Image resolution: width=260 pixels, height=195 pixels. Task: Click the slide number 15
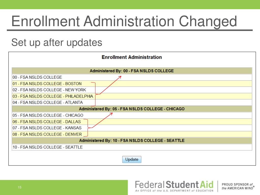click(20, 187)
